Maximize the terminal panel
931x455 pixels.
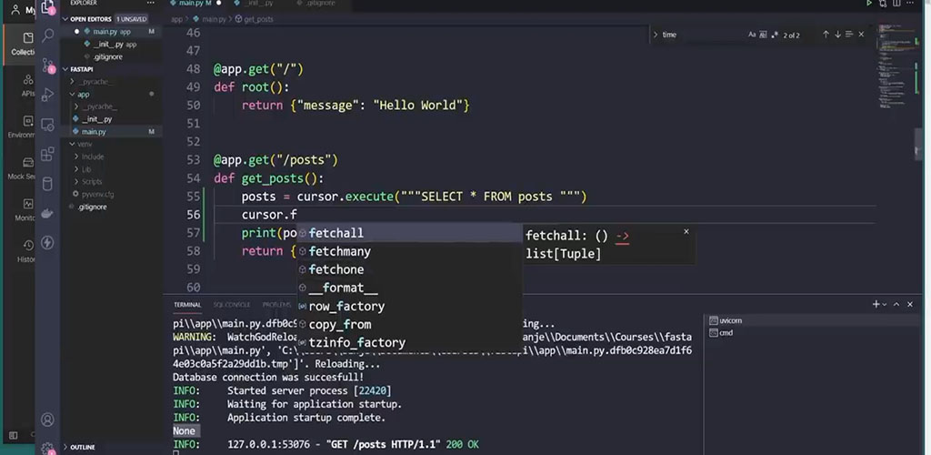coord(896,305)
